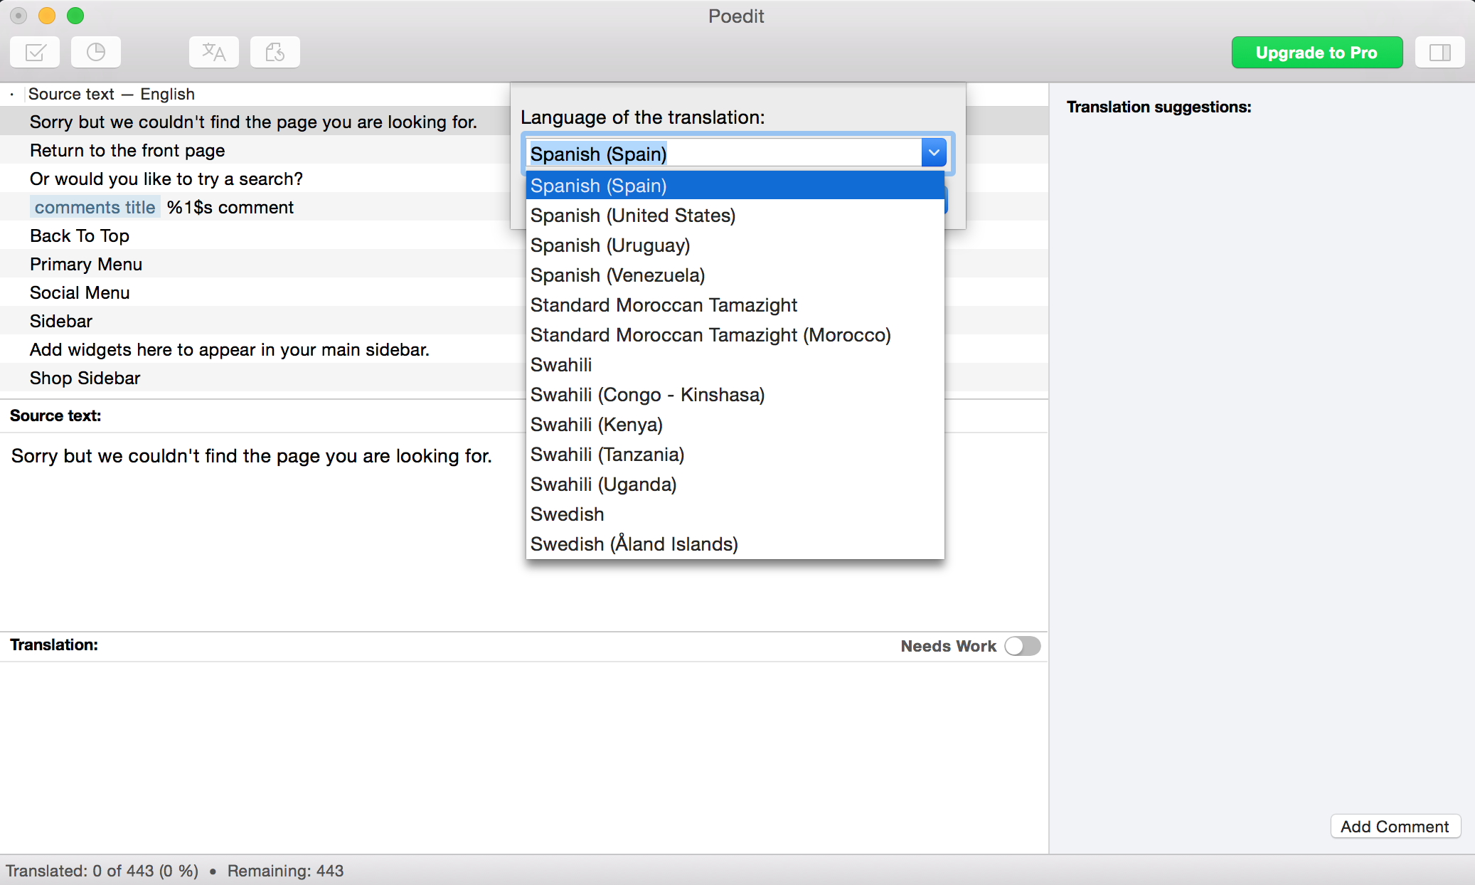Choose Swahili (Congo - Kinshasa)
The height and width of the screenshot is (885, 1475).
[735, 395]
